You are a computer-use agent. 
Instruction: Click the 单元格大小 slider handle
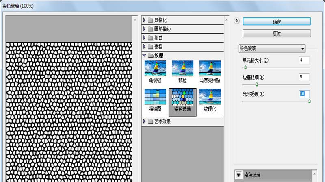click(x=245, y=67)
